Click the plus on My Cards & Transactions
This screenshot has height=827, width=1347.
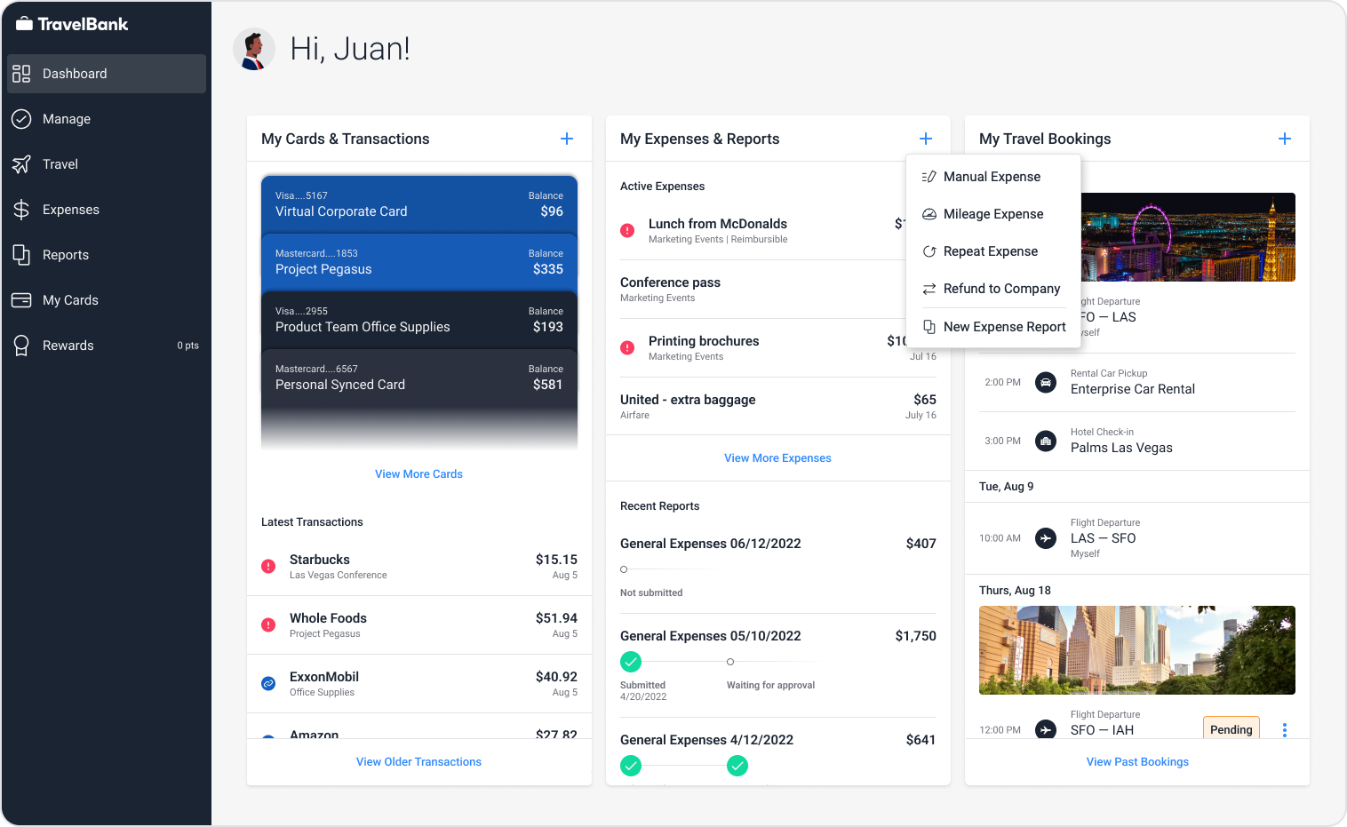coord(567,139)
